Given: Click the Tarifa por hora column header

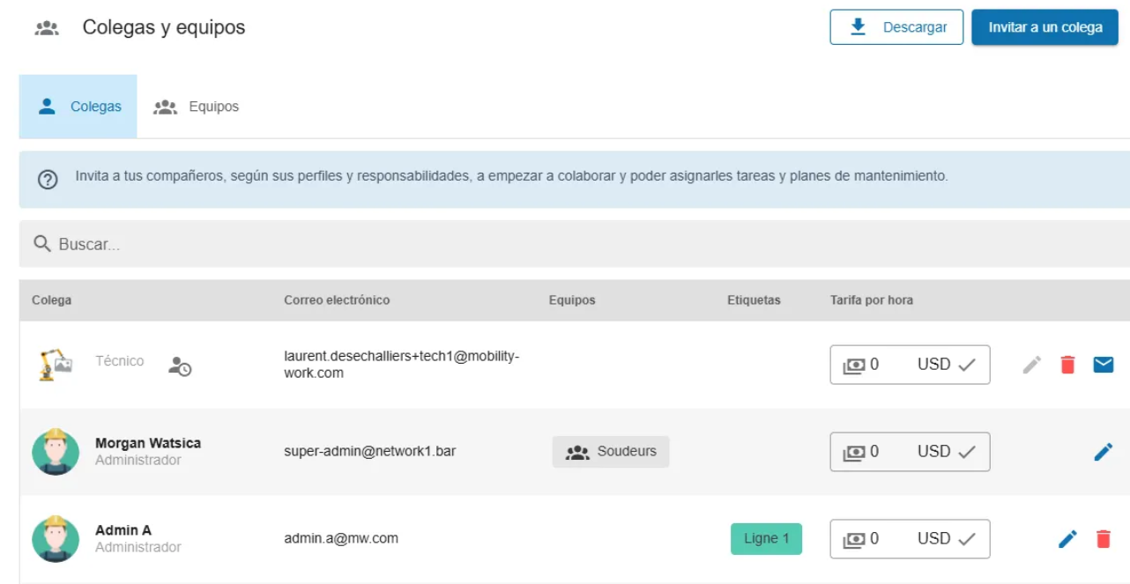Looking at the screenshot, I should tap(872, 300).
